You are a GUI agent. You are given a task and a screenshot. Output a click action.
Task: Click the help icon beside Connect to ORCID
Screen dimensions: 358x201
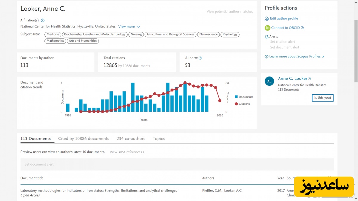pos(302,28)
